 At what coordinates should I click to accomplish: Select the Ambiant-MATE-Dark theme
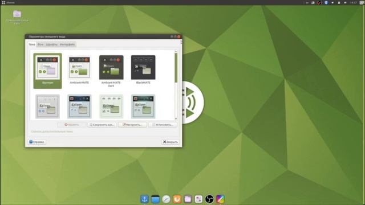tap(111, 71)
